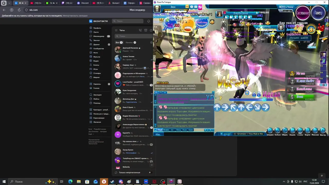Open chat with Дмитрий Кизилов

pyautogui.click(x=133, y=50)
